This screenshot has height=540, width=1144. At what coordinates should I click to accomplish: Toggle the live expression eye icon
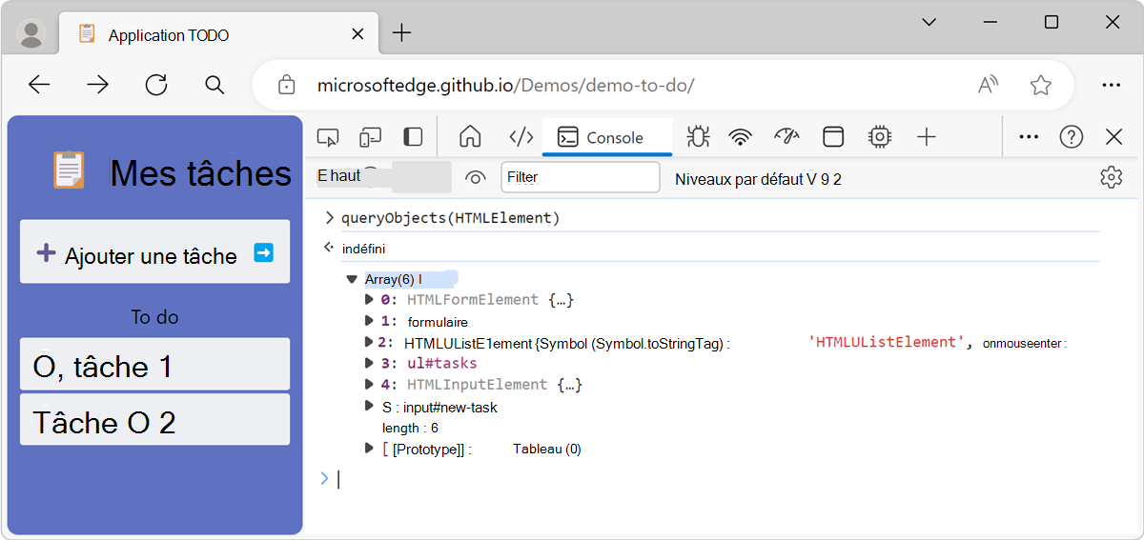coord(475,177)
